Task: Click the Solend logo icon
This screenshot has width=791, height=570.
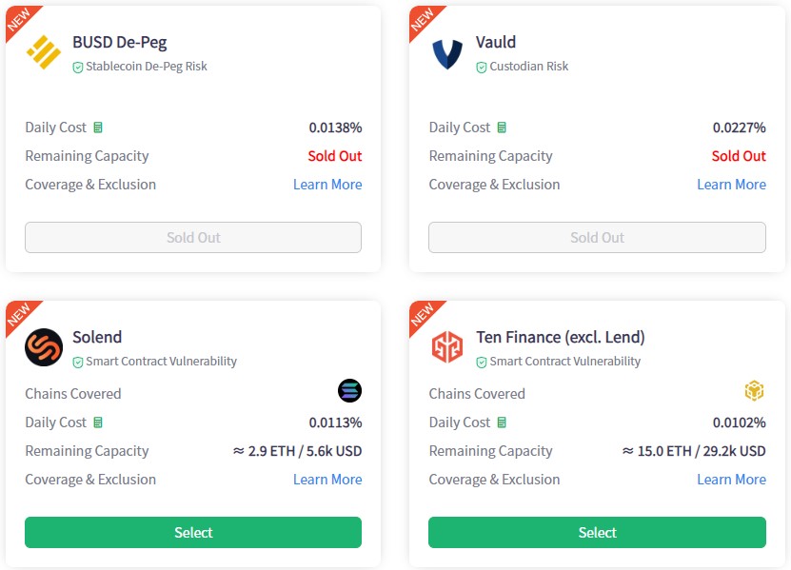Action: [44, 347]
